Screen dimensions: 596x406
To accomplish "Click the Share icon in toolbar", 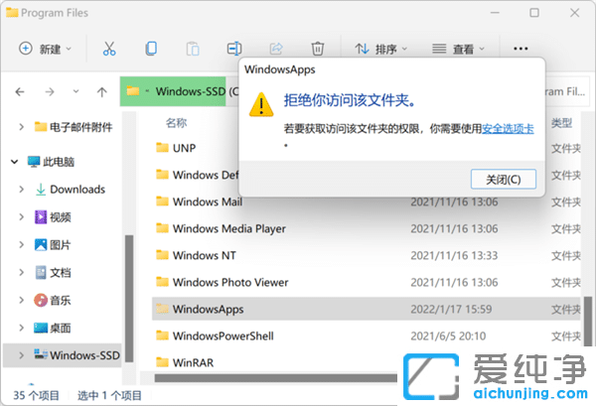I will tap(276, 49).
